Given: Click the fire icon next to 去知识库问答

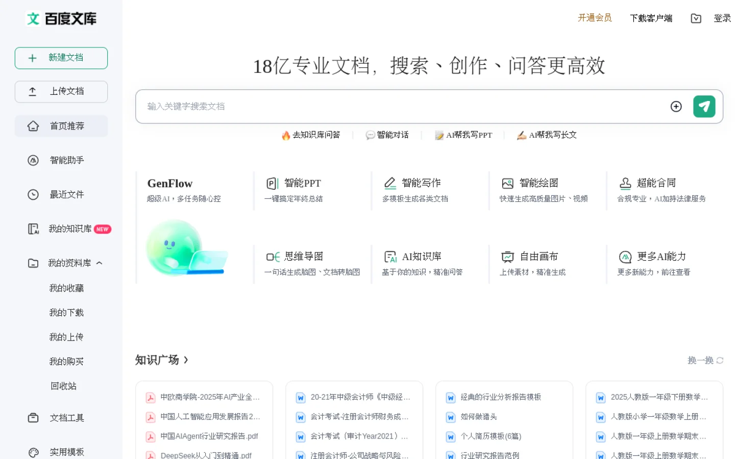Looking at the screenshot, I should click(x=286, y=135).
